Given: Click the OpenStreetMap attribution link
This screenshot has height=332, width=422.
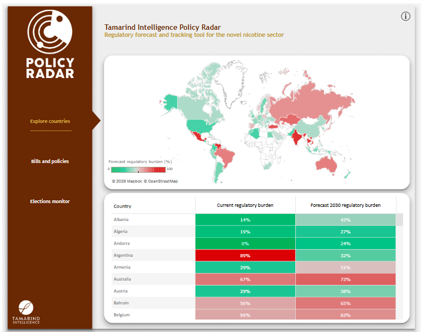Looking at the screenshot, I should tap(163, 181).
